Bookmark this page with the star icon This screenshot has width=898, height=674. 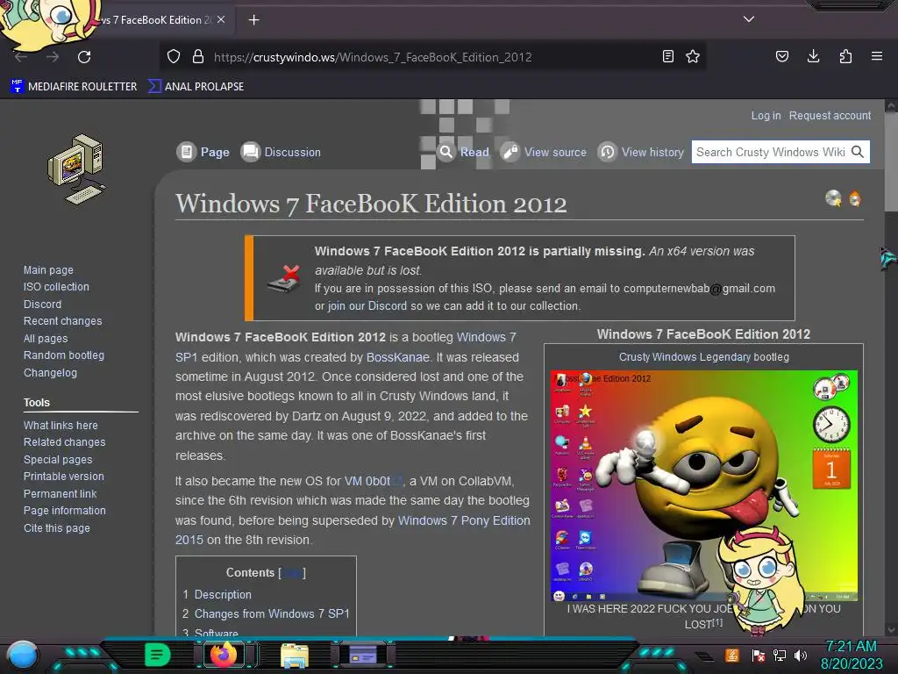pos(693,56)
